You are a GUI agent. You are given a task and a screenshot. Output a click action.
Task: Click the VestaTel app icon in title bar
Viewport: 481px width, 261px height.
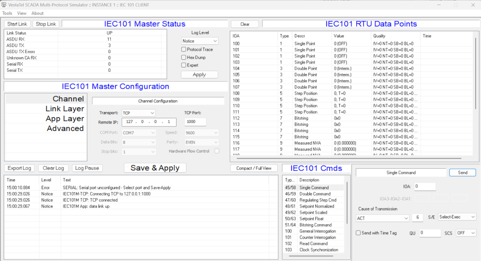click(x=4, y=5)
